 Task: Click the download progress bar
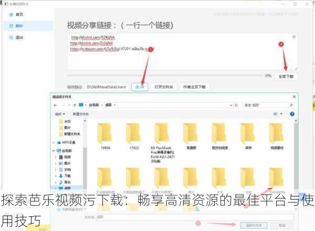pos(165,75)
